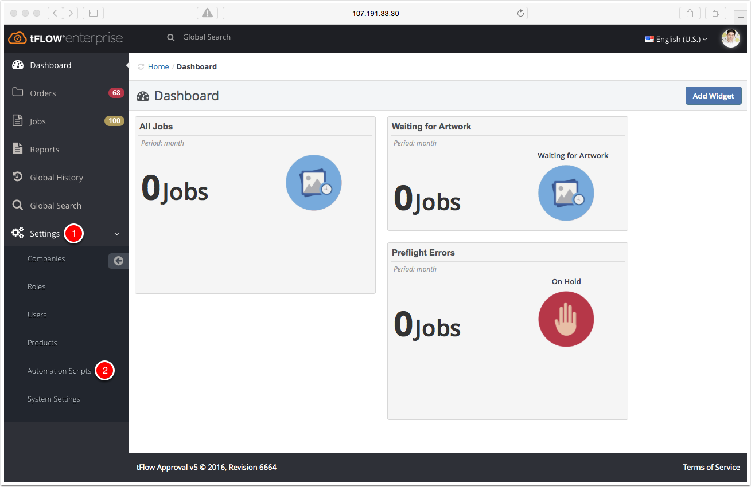Image resolution: width=751 pixels, height=487 pixels.
Task: Collapse the Settings menu chevron
Action: coord(117,234)
